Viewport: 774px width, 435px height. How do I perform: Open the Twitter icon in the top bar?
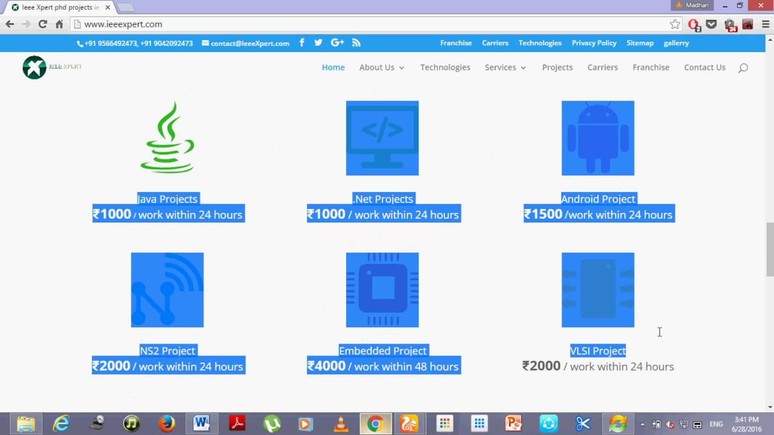(x=318, y=42)
